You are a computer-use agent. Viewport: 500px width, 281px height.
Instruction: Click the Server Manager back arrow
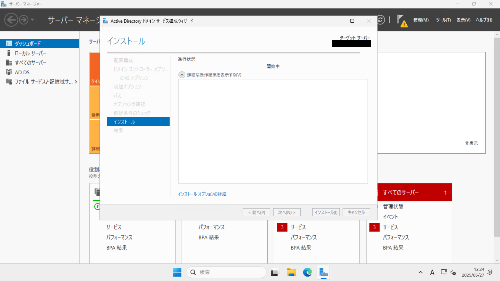tap(11, 20)
